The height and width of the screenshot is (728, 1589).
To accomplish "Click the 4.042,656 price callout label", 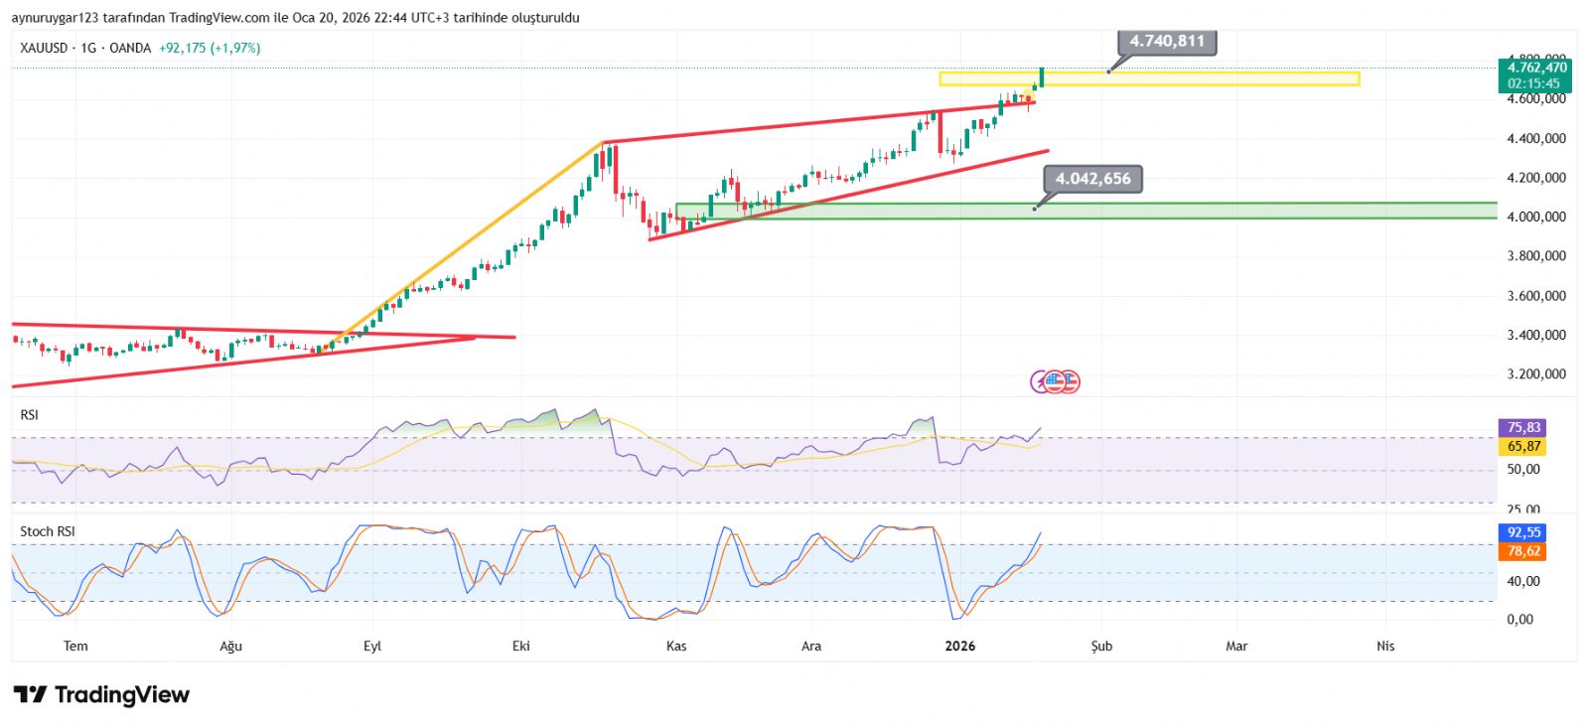I will [1092, 179].
